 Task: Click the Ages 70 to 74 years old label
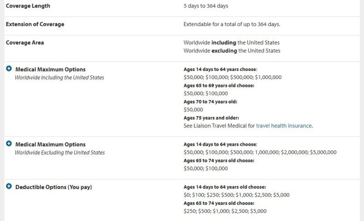pyautogui.click(x=210, y=101)
